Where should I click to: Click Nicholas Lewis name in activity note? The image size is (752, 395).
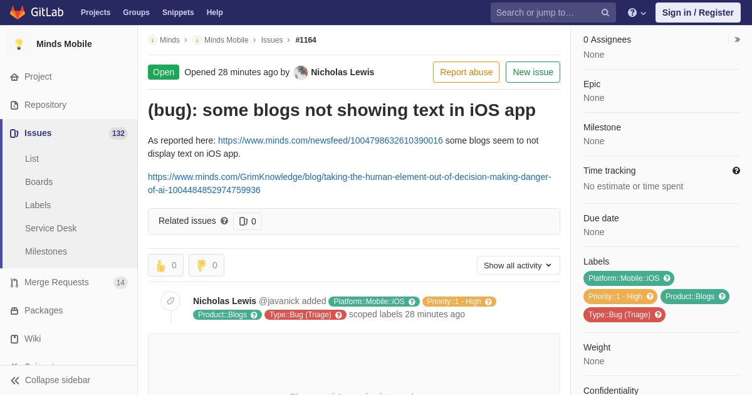click(224, 301)
